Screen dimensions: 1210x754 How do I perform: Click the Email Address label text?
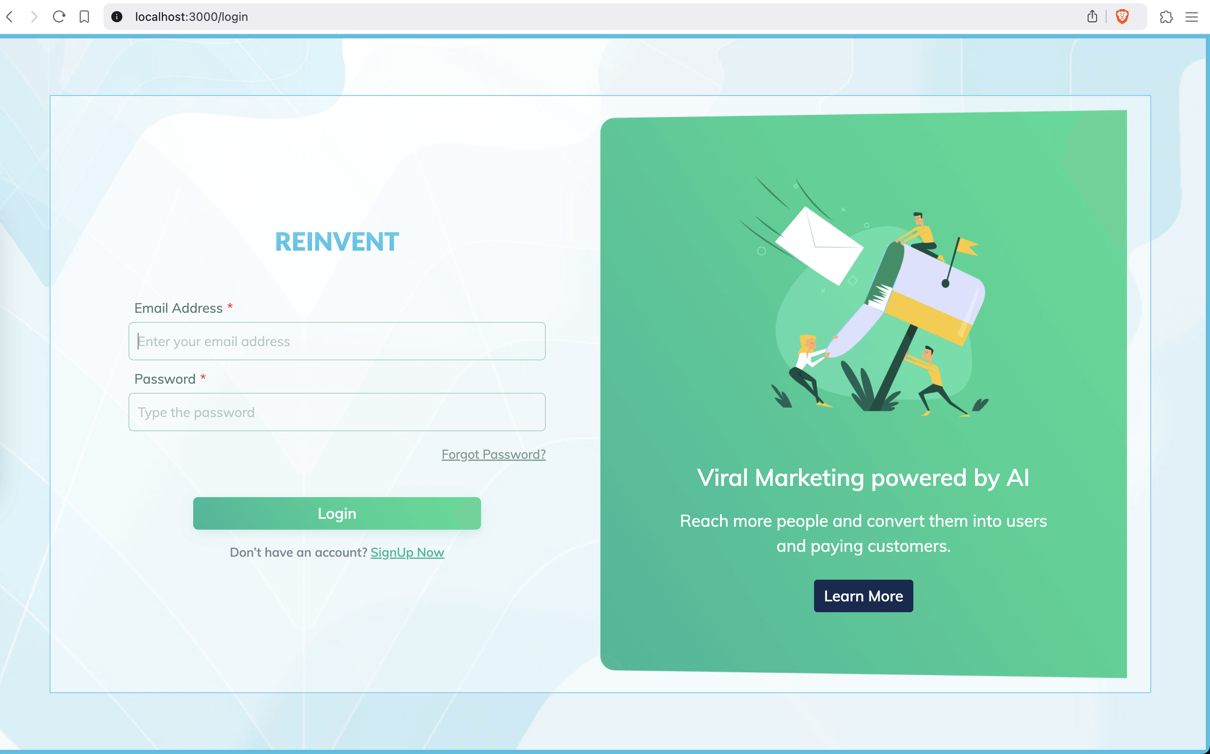click(179, 308)
